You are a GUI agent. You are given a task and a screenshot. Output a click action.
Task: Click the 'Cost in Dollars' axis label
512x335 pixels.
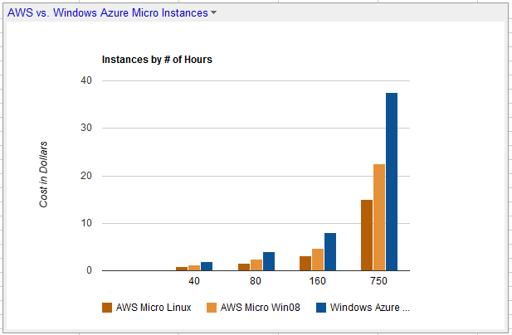[x=43, y=174]
